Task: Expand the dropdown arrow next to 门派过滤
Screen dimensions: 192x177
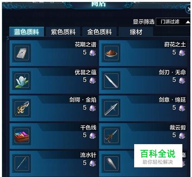Action: (188, 22)
